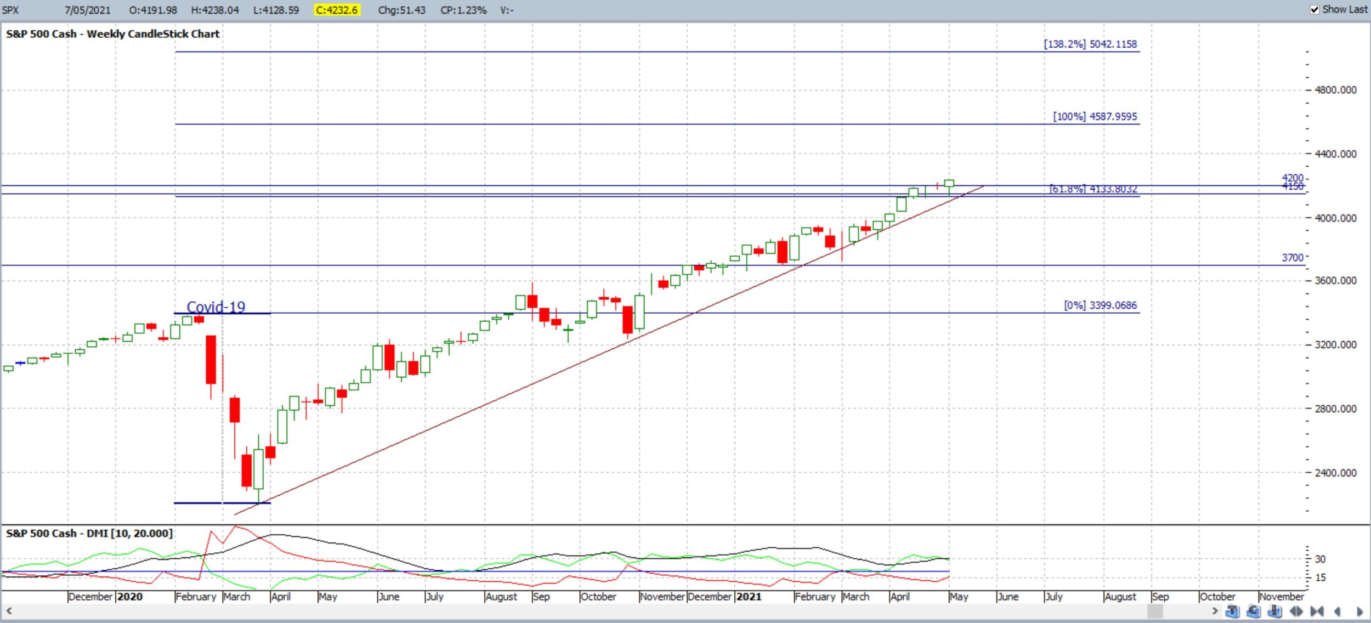This screenshot has width=1371, height=623.
Task: Click the horizontal scrollbar thumb
Action: tap(1155, 611)
